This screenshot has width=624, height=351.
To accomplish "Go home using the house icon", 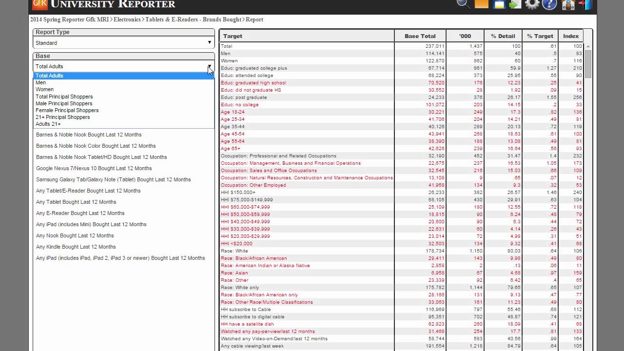I will (x=568, y=4).
